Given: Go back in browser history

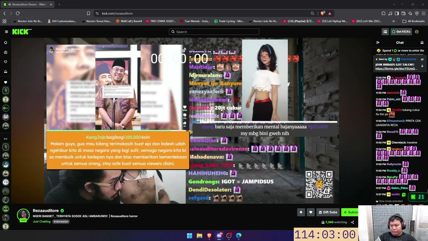Looking at the screenshot, I should (4, 13).
